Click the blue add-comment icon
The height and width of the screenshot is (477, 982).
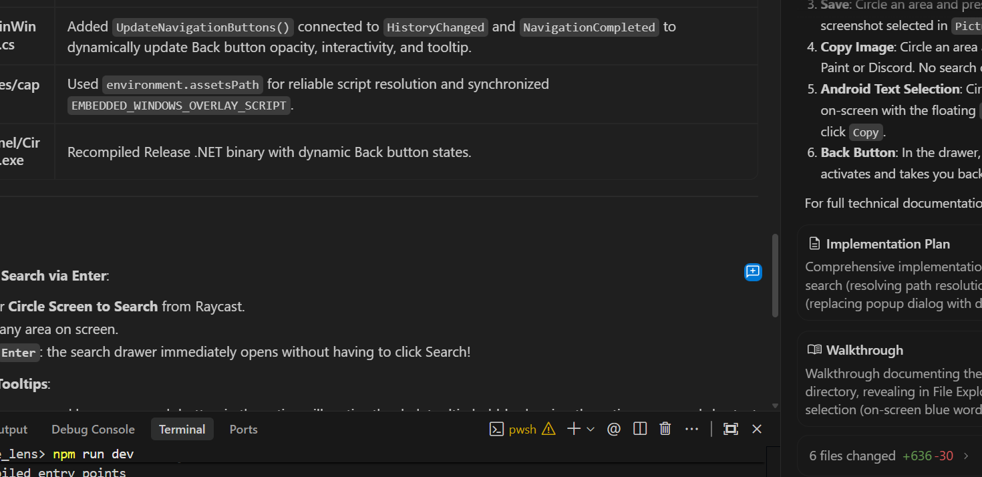753,272
